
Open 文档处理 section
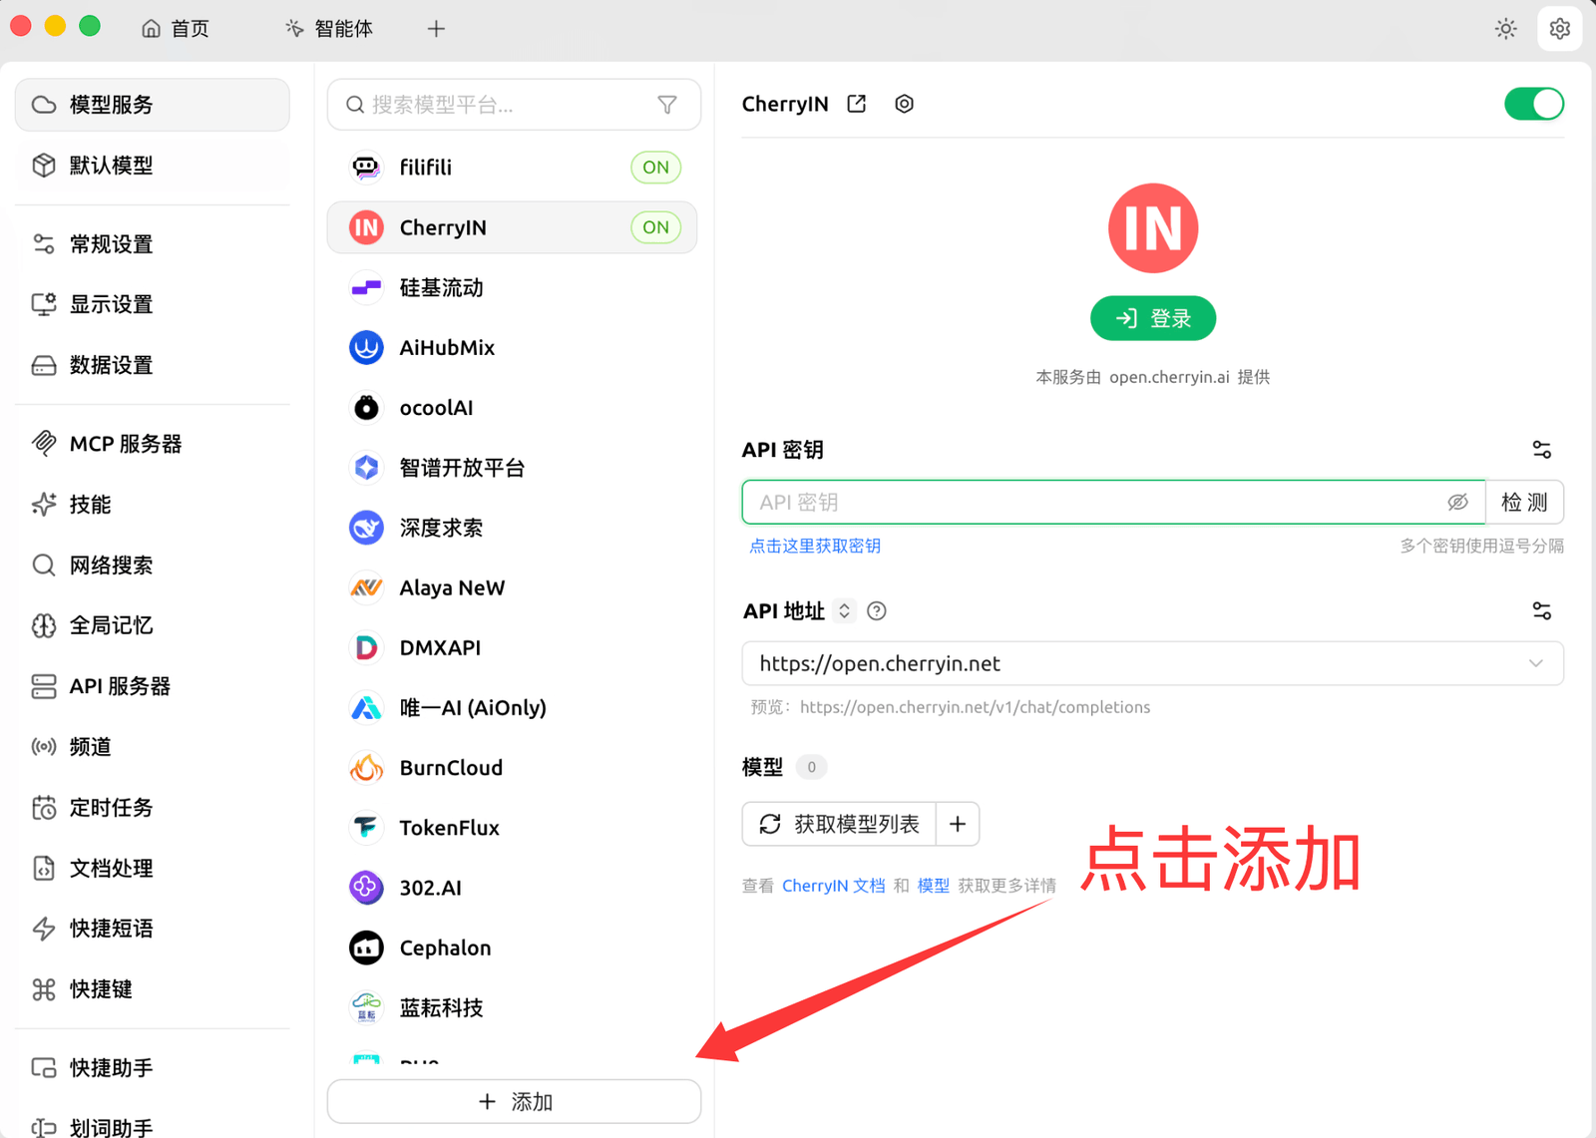(153, 868)
